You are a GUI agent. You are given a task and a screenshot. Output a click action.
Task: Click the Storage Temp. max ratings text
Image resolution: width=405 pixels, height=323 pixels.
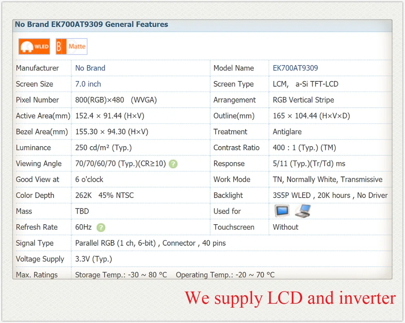point(121,275)
